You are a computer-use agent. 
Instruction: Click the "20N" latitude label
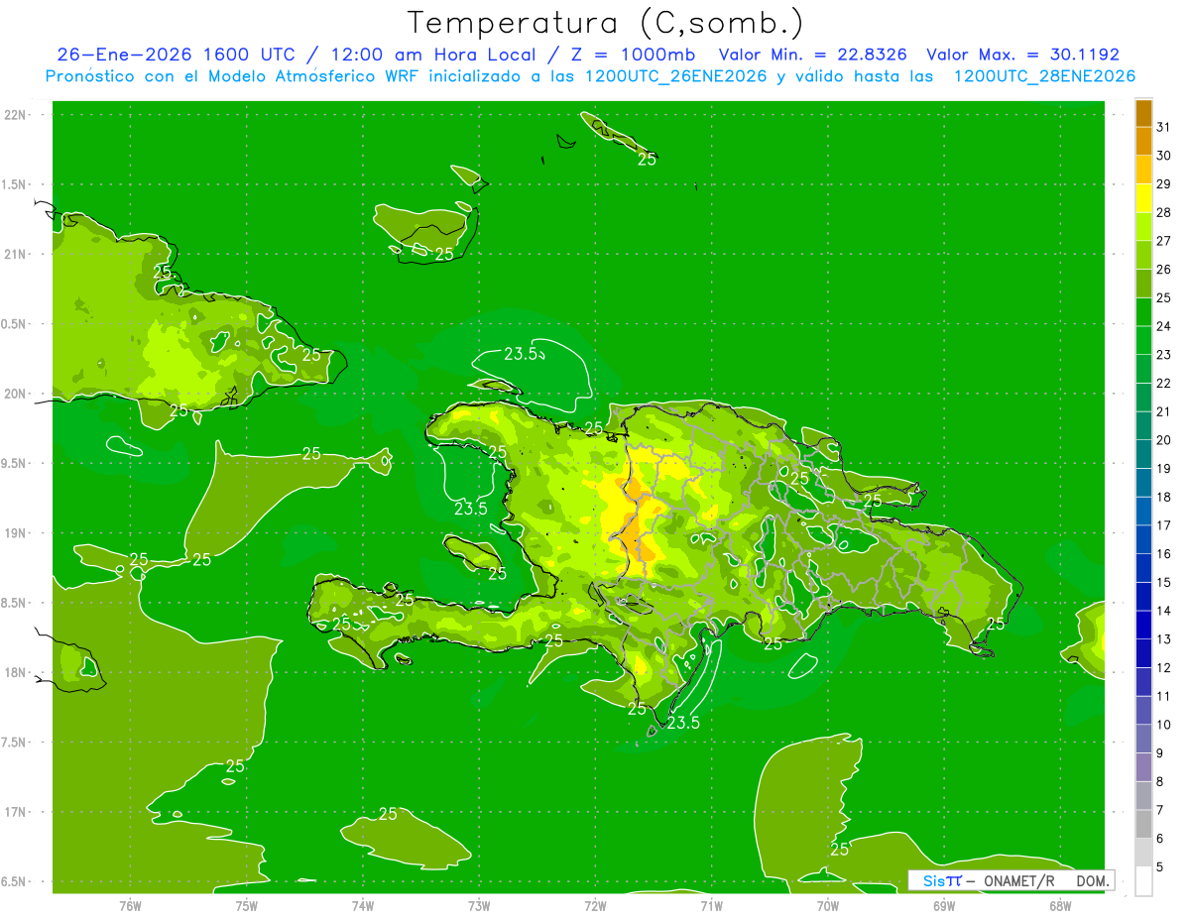pos(17,394)
